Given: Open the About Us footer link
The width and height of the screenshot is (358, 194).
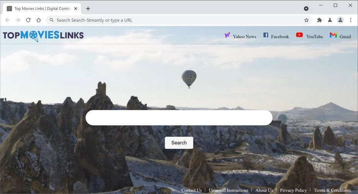Looking at the screenshot, I should tap(264, 190).
